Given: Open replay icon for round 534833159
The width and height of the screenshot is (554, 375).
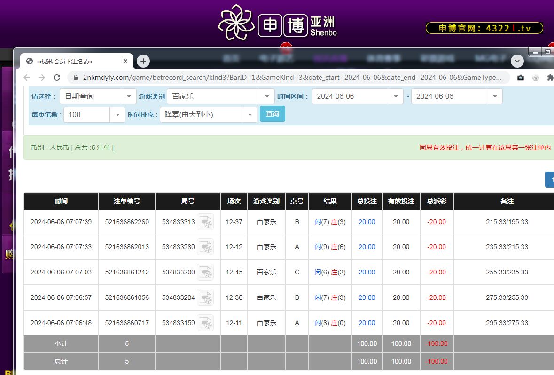Looking at the screenshot, I should point(205,323).
